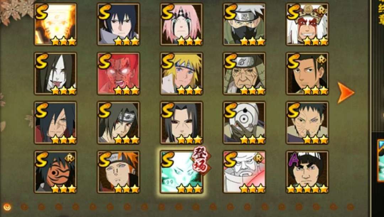Select the glowing Nine-Tails chakra Naruto portrait
384x217 pixels.
[55, 24]
